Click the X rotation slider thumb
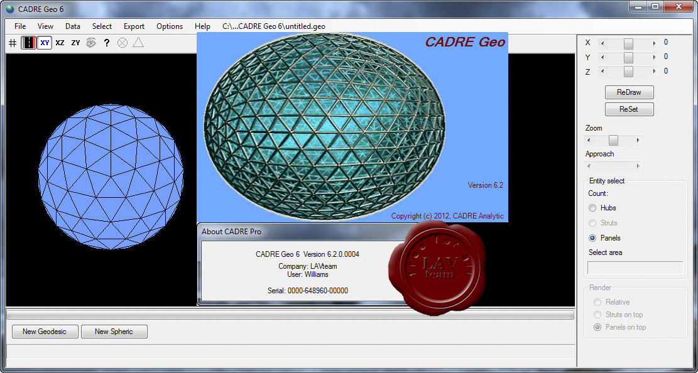698x373 pixels. (x=628, y=43)
